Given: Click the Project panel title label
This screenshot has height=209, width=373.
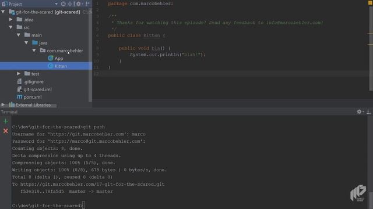Looking at the screenshot, I should [x=15, y=4].
